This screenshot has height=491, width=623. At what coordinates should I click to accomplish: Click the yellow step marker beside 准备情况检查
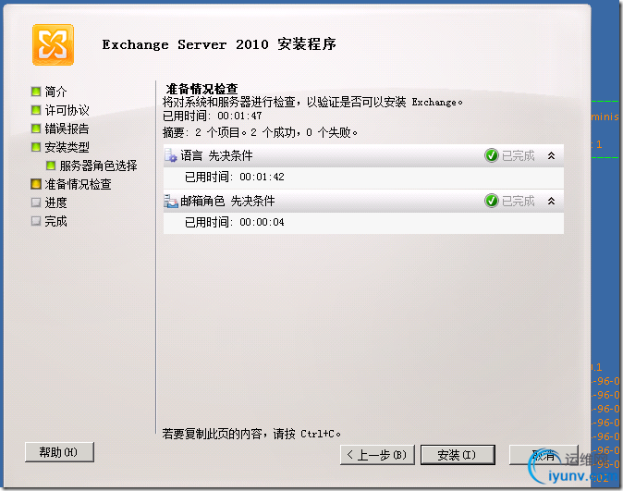(x=36, y=184)
